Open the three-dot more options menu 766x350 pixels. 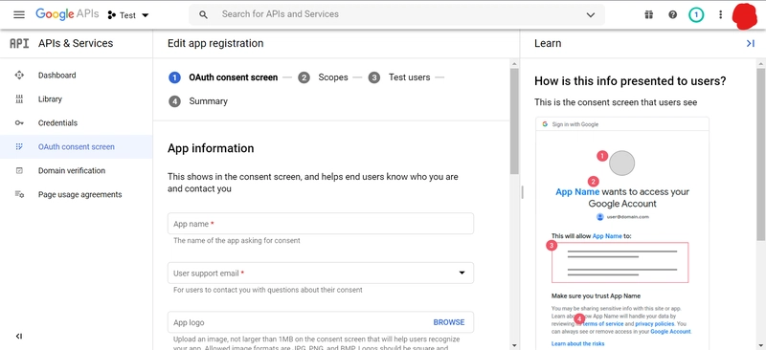720,14
